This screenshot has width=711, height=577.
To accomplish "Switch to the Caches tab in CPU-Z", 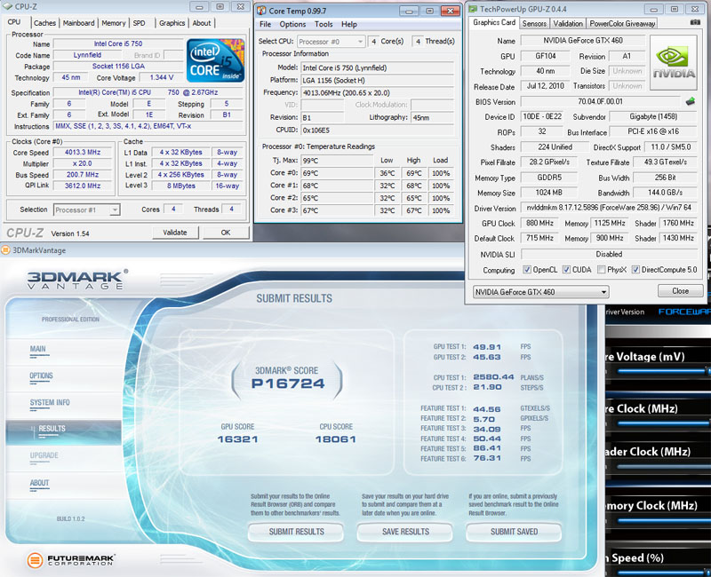I will click(x=45, y=23).
